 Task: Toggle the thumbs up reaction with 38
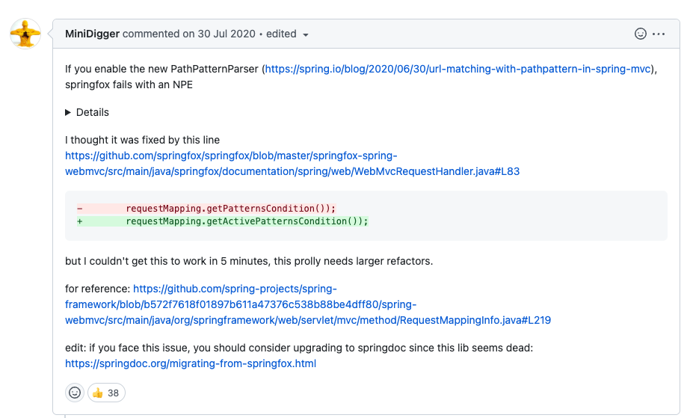(106, 393)
